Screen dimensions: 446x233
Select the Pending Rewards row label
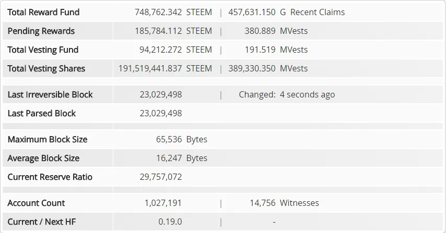[41, 31]
